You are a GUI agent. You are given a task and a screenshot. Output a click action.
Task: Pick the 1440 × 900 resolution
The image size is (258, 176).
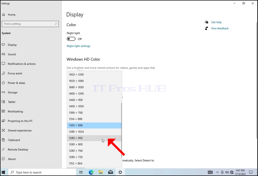click(x=94, y=100)
